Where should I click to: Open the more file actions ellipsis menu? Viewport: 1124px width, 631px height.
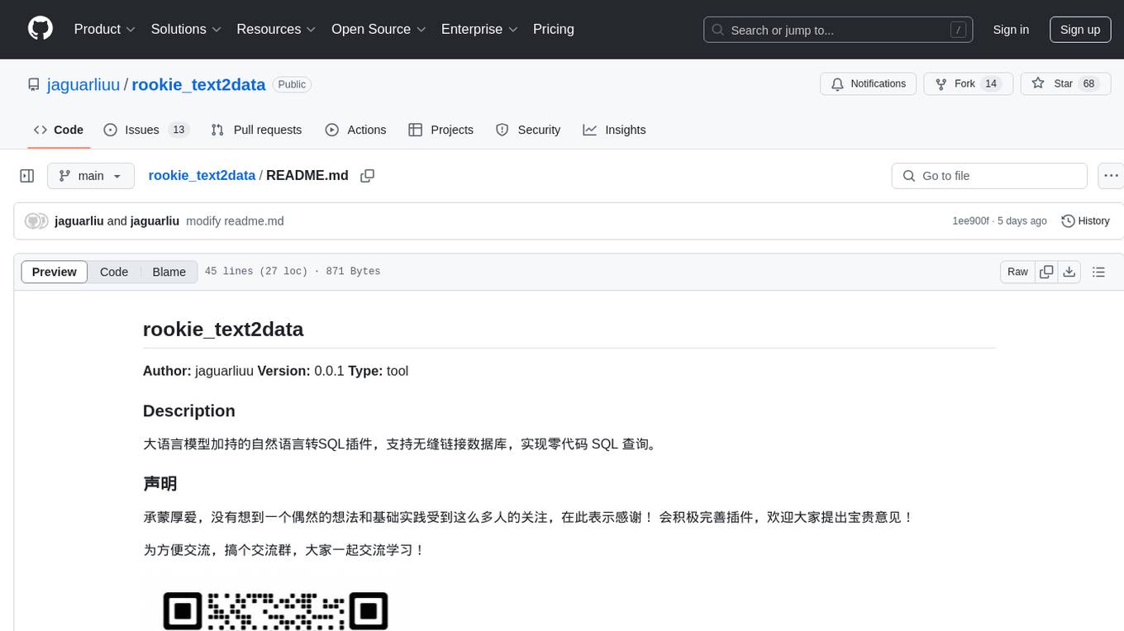pos(1111,176)
